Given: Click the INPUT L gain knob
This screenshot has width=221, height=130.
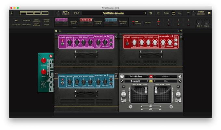Looking at the screenshot, I should coord(58,13).
